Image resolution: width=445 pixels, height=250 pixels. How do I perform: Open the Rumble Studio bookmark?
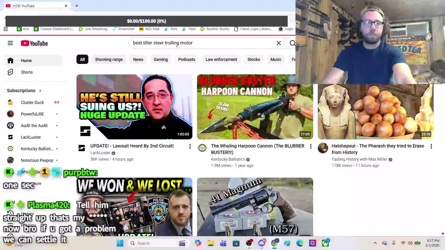tap(215, 29)
